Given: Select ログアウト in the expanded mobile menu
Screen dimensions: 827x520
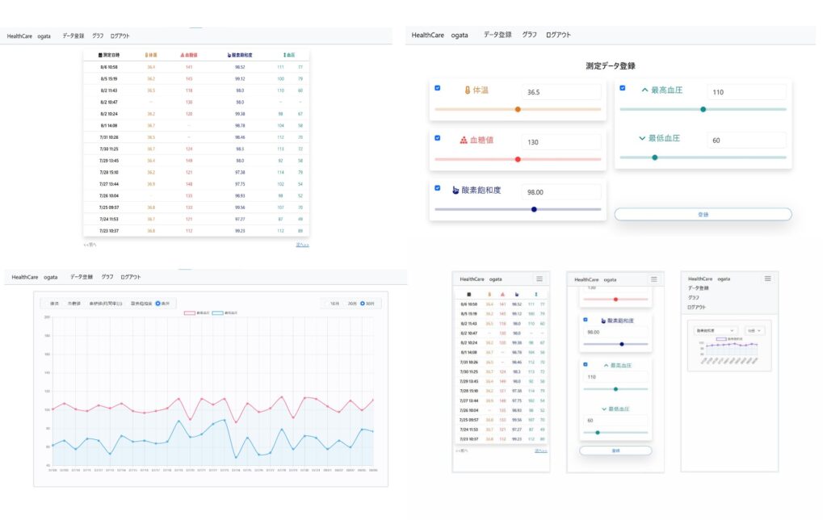Looking at the screenshot, I should (x=696, y=307).
